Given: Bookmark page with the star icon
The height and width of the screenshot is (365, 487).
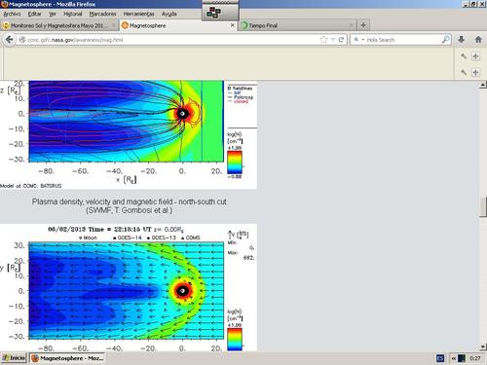Looking at the screenshot, I should pos(323,40).
